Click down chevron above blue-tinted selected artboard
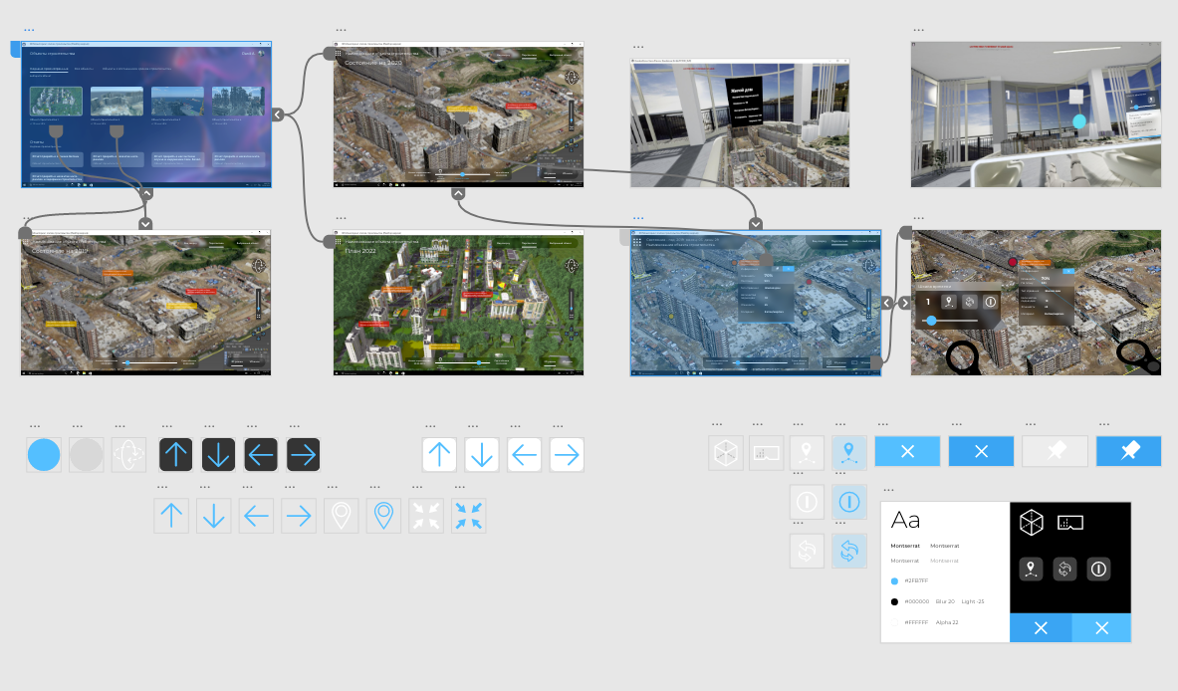 point(756,224)
